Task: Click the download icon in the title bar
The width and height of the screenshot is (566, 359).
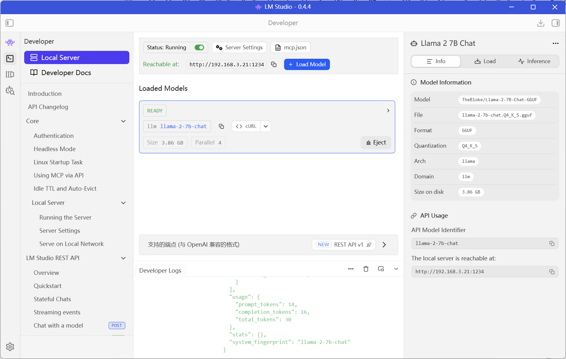Action: 541,23
